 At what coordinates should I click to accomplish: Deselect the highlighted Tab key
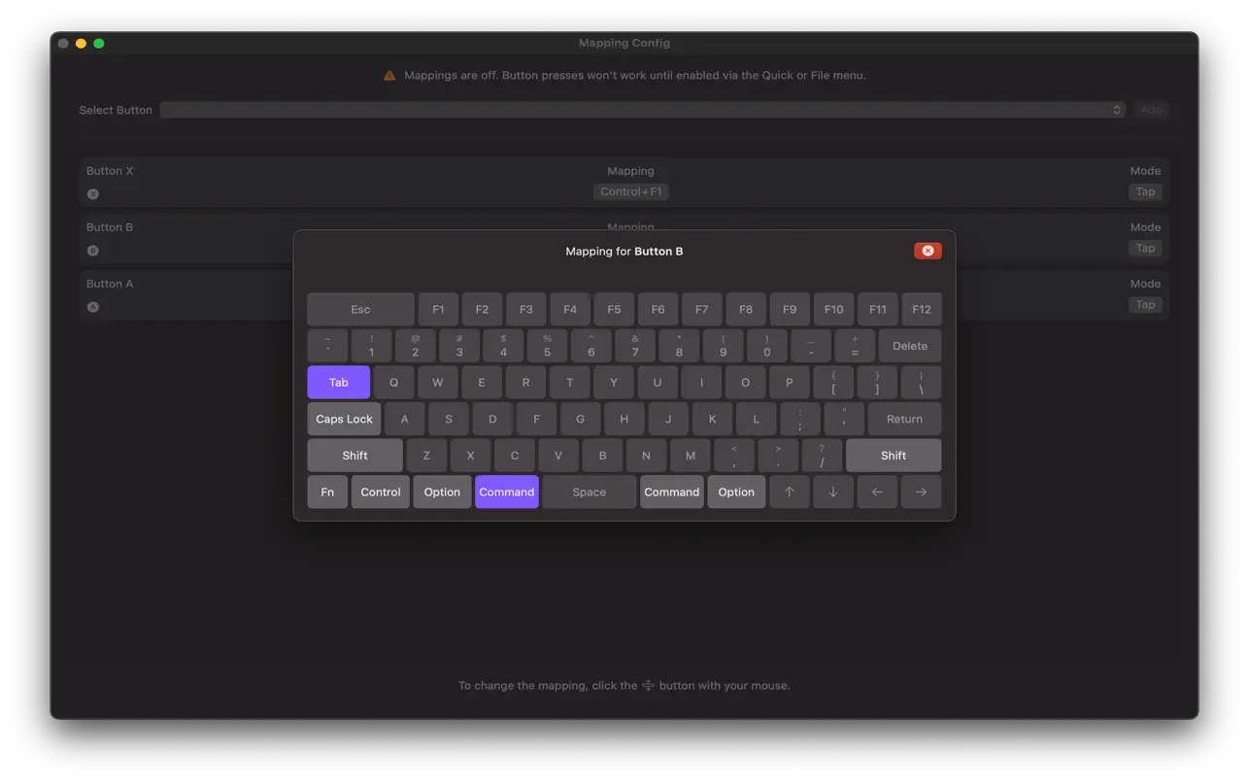tap(338, 382)
